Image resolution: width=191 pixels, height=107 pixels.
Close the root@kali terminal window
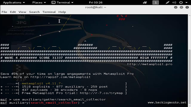[x=187, y=7]
